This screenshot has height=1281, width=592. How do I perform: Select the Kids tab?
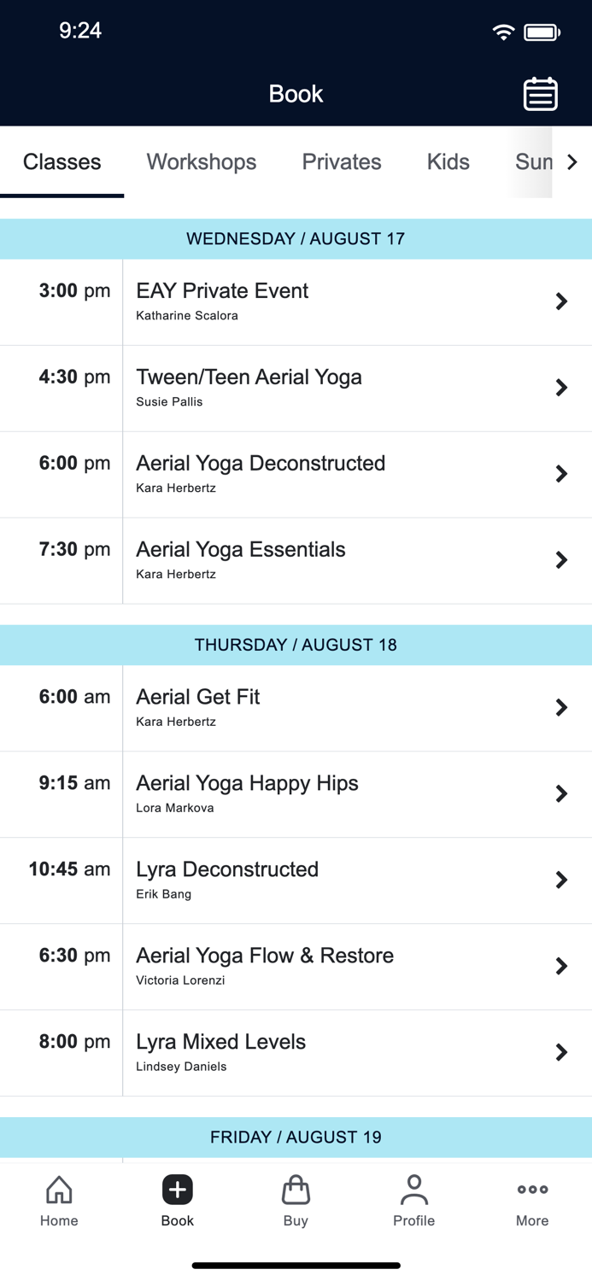[448, 161]
